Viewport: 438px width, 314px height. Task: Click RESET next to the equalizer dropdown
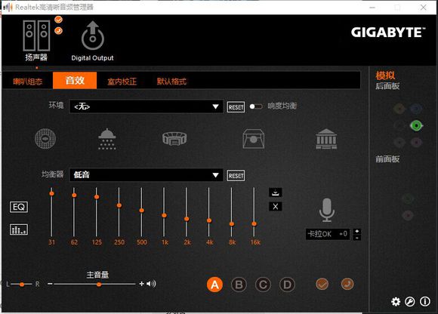tap(236, 176)
